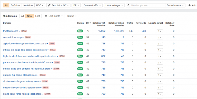Select the All link type filter
The height and width of the screenshot is (99, 197).
coord(6,5)
